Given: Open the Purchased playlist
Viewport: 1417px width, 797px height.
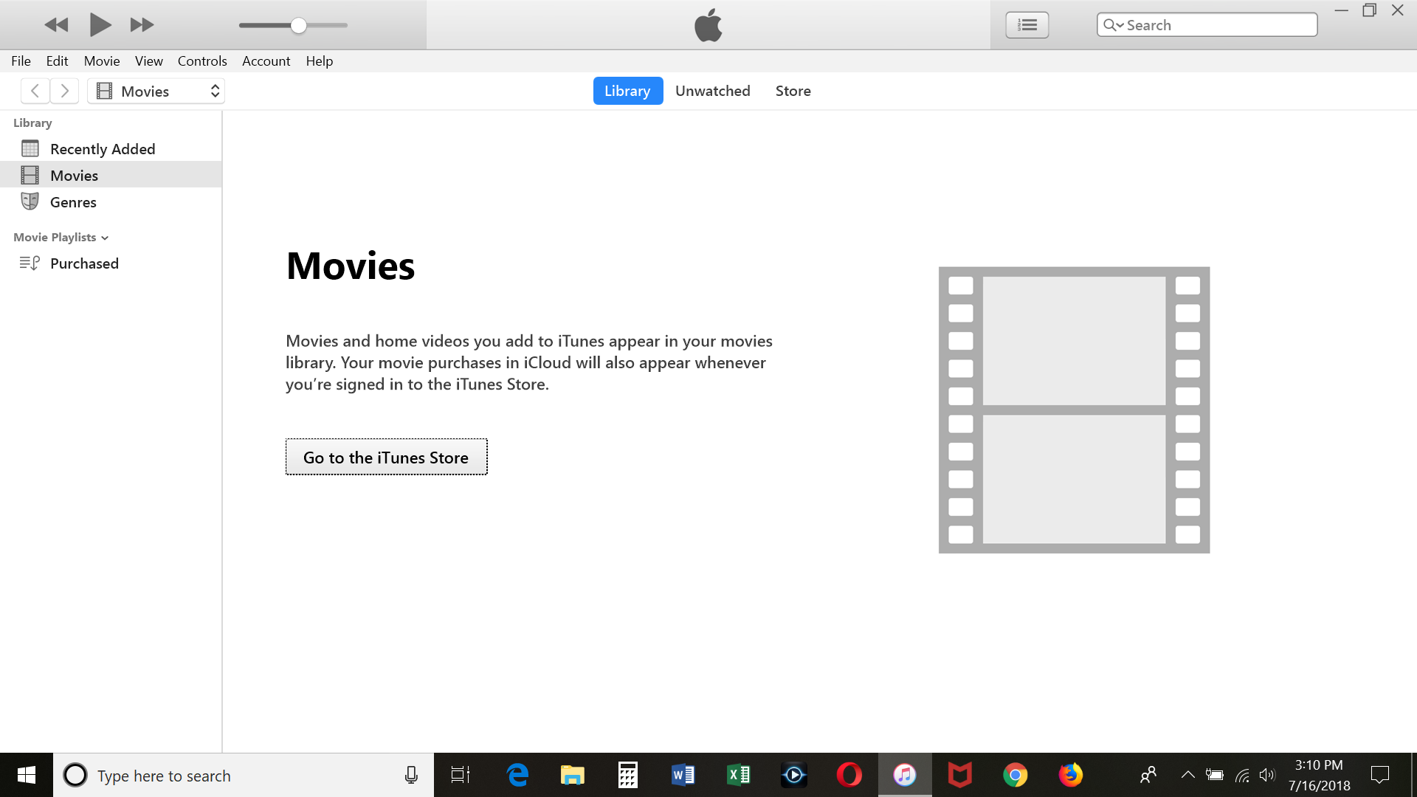Looking at the screenshot, I should click(84, 263).
